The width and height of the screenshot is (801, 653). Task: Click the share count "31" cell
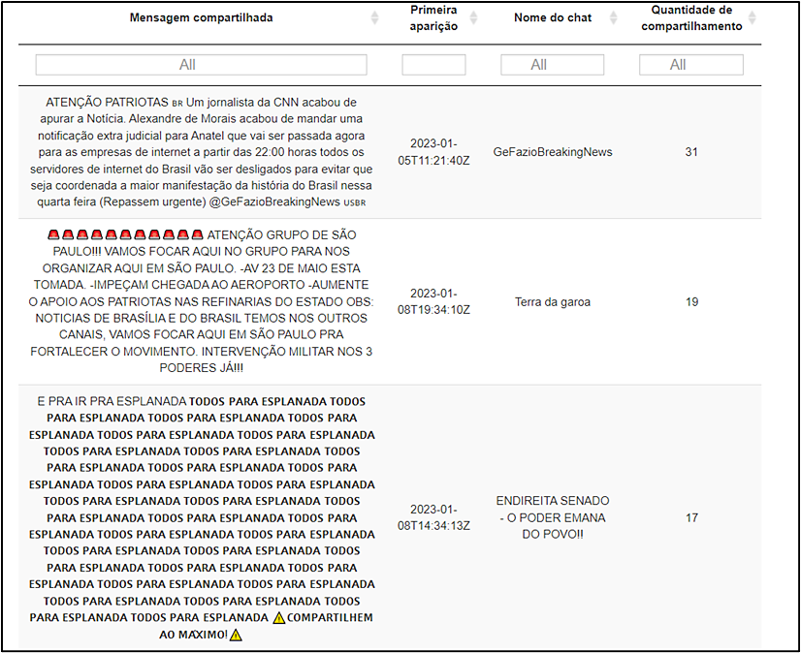pos(691,151)
